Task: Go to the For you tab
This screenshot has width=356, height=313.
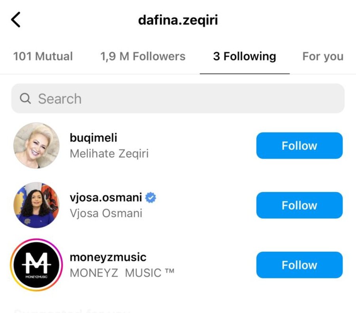Action: (x=323, y=56)
